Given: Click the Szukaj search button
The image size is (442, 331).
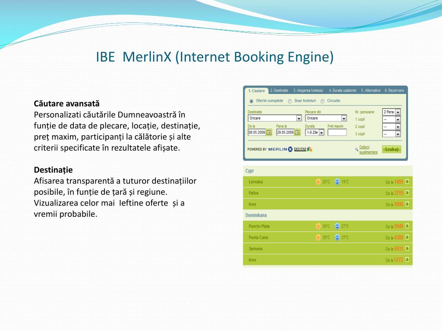Looking at the screenshot, I should point(391,149).
